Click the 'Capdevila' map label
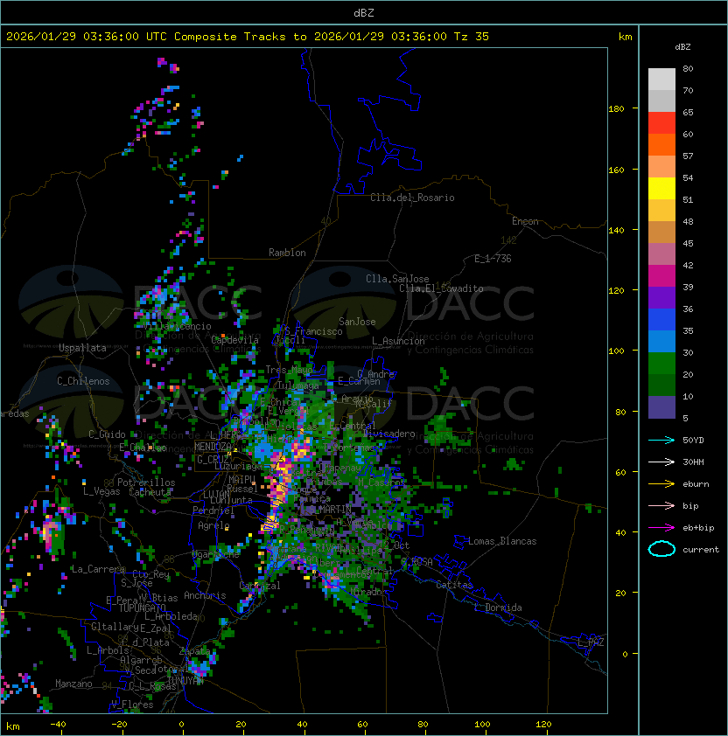728x736 pixels. [235, 340]
